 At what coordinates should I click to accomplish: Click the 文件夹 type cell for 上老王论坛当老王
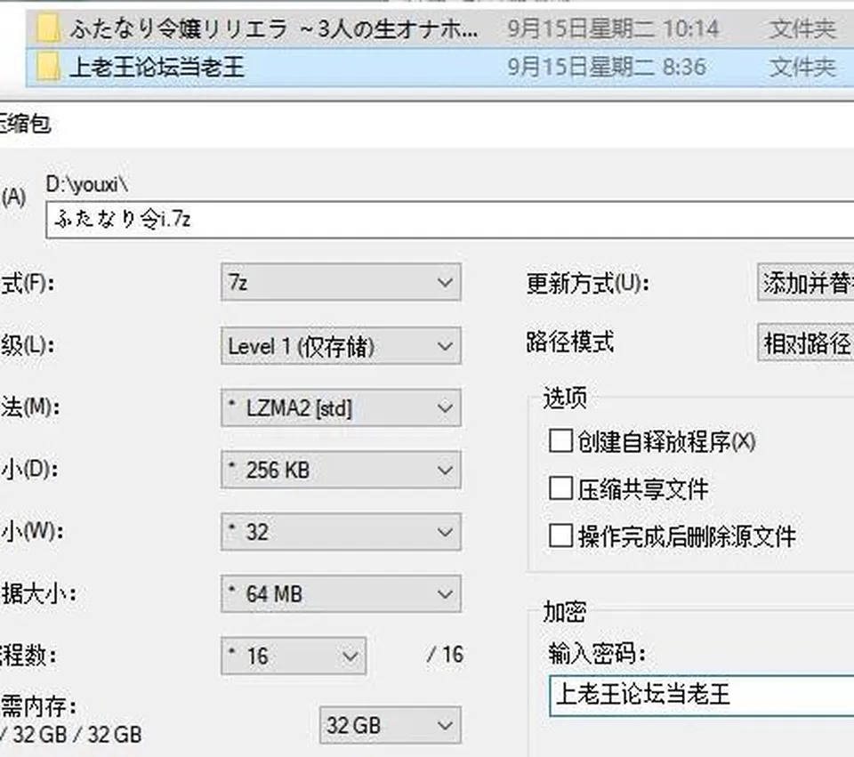click(802, 68)
